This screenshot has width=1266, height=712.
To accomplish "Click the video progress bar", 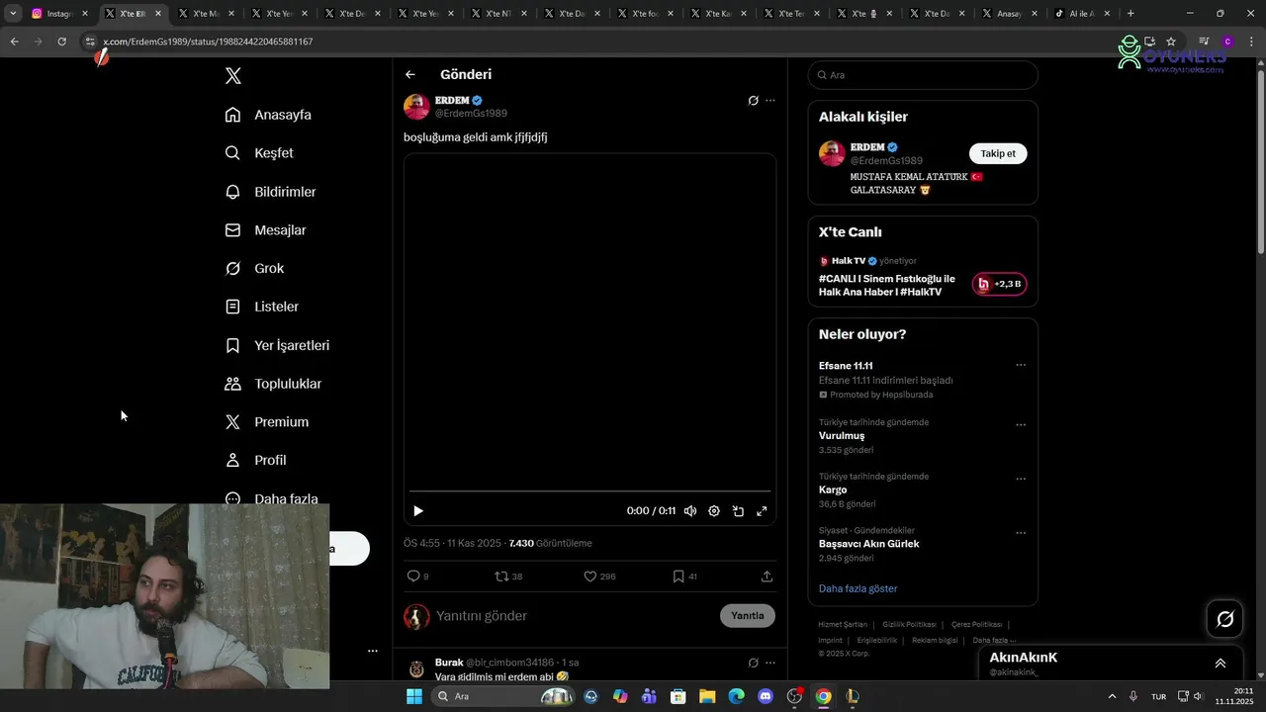I will (x=589, y=490).
